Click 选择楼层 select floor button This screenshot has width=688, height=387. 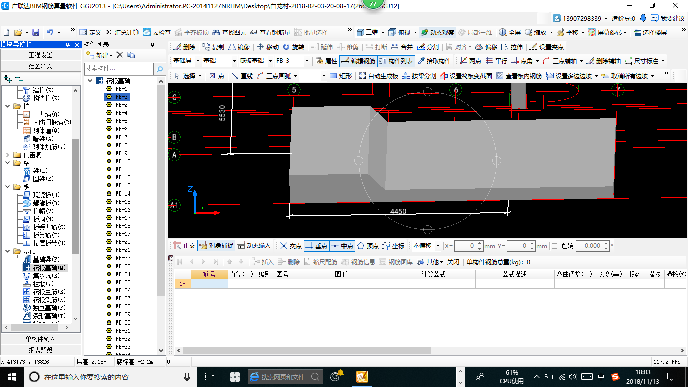point(650,32)
